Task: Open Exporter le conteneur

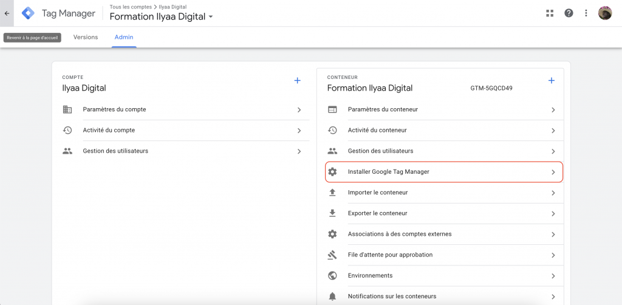Action: [445, 213]
